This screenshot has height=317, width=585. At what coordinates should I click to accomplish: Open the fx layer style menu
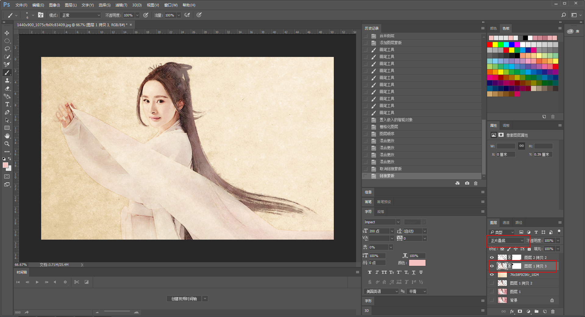click(512, 312)
